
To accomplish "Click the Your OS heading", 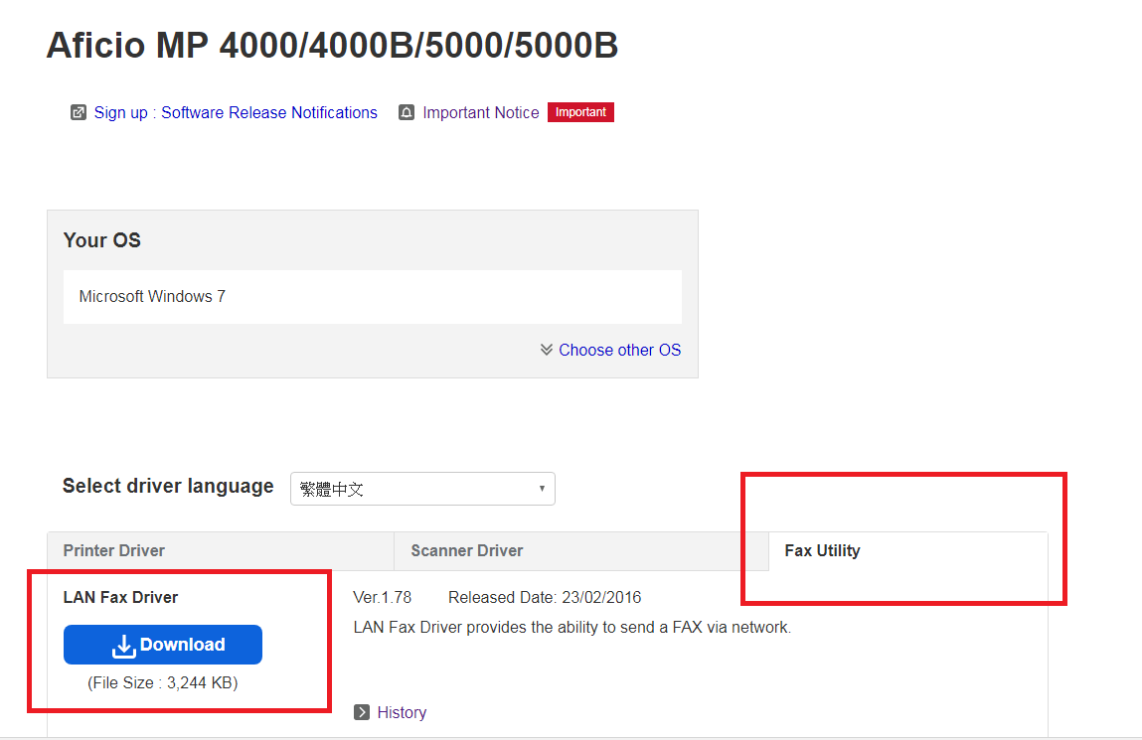I will pos(102,240).
